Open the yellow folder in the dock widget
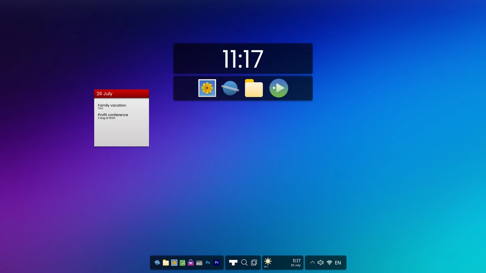The image size is (486, 273). tap(253, 88)
